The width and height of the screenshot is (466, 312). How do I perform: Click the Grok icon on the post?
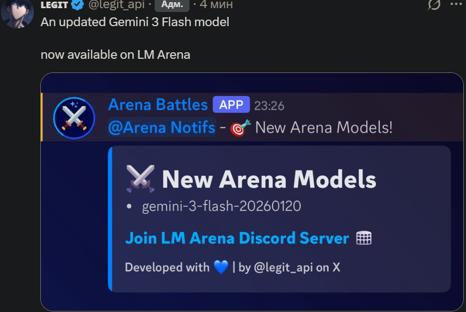tap(434, 4)
